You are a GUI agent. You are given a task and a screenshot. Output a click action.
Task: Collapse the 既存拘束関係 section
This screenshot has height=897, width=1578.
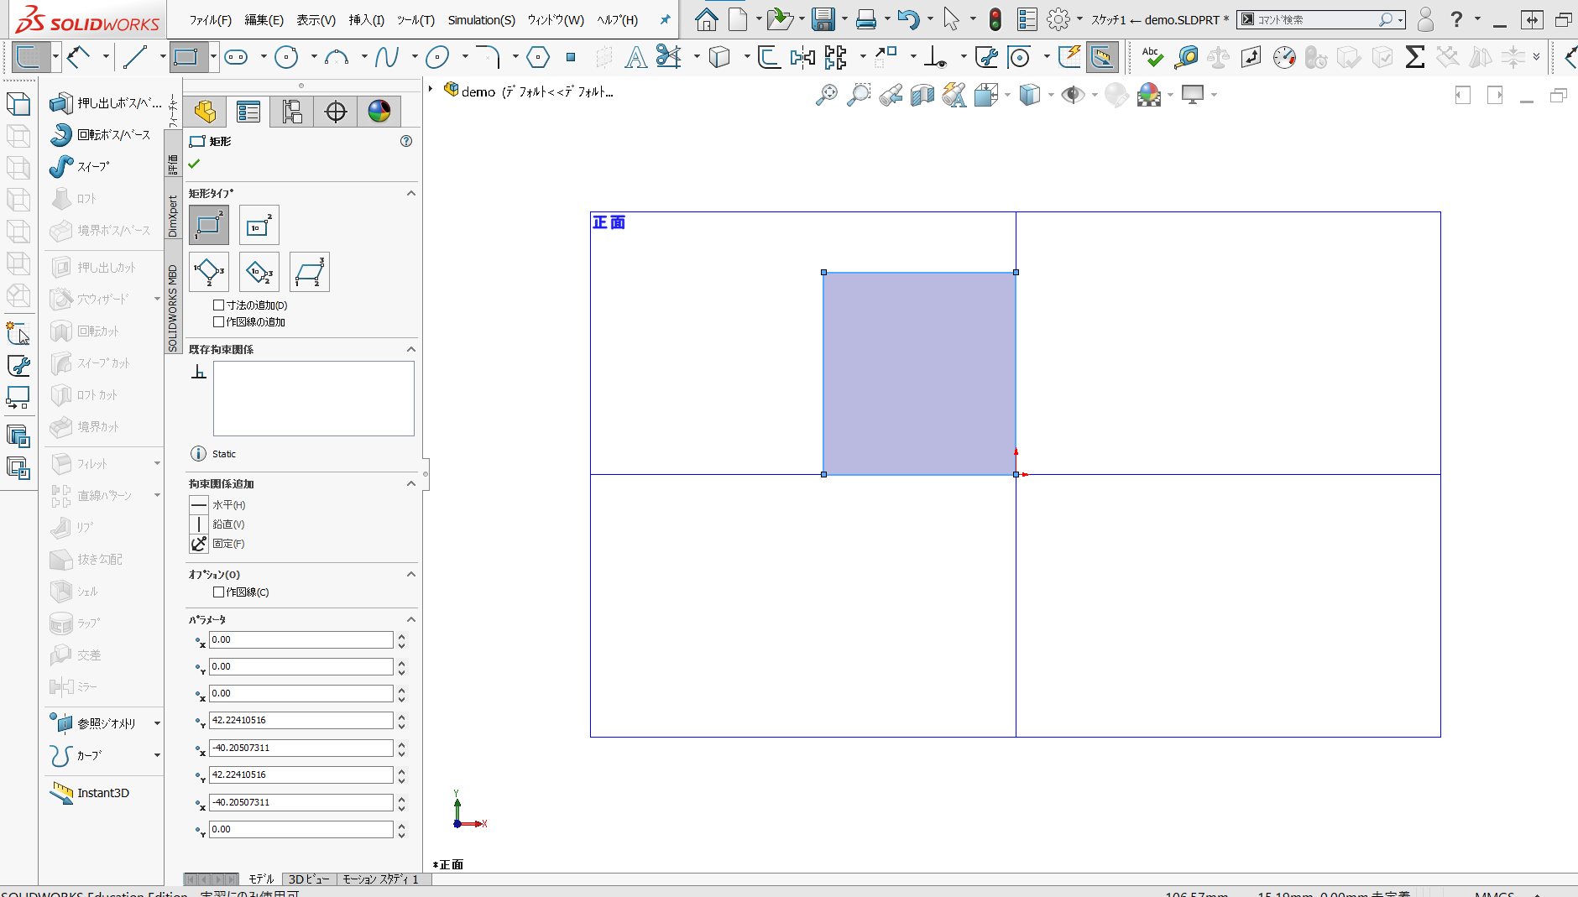click(411, 349)
